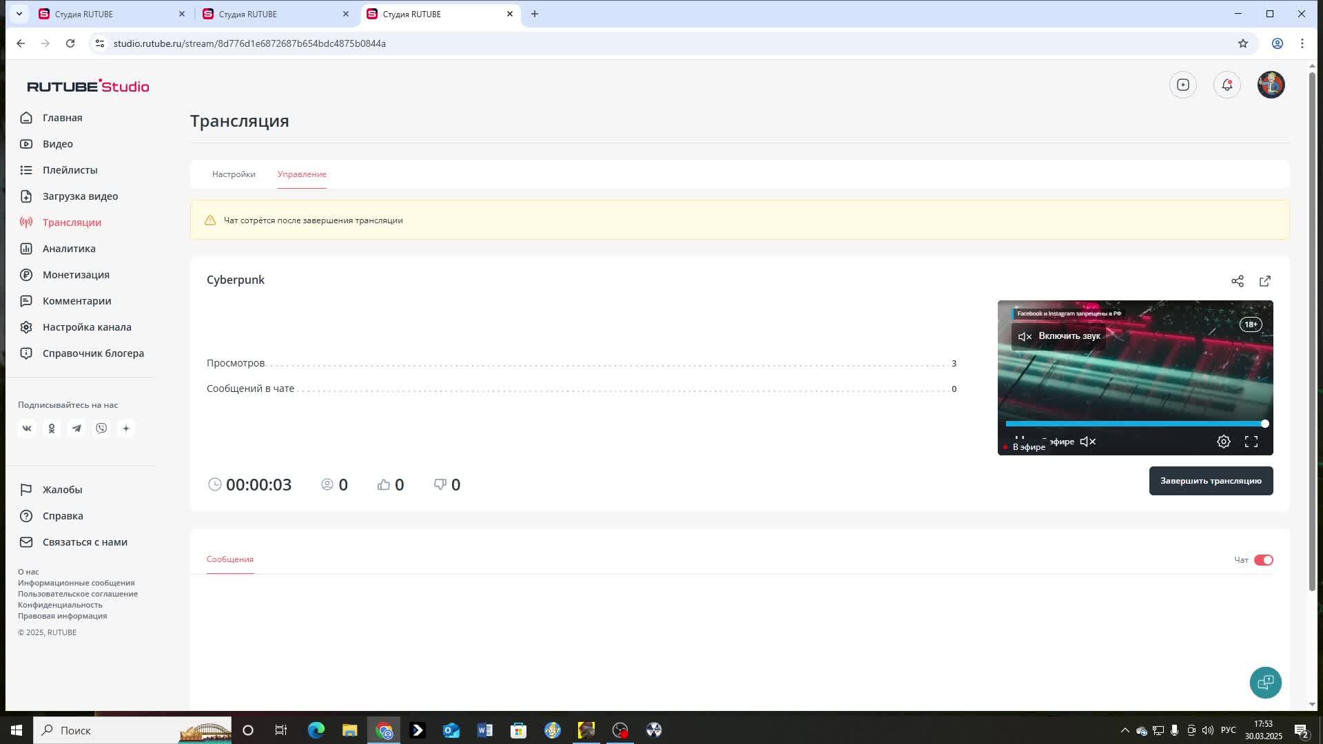Switch to the Настройки tab
Image resolution: width=1323 pixels, height=744 pixels.
coord(234,174)
